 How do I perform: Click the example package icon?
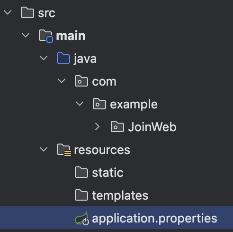point(99,104)
